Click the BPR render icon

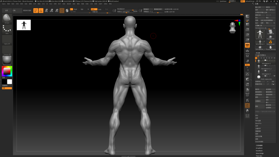247,17
